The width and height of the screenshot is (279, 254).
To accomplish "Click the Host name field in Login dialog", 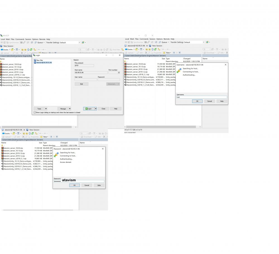I will [91, 73].
